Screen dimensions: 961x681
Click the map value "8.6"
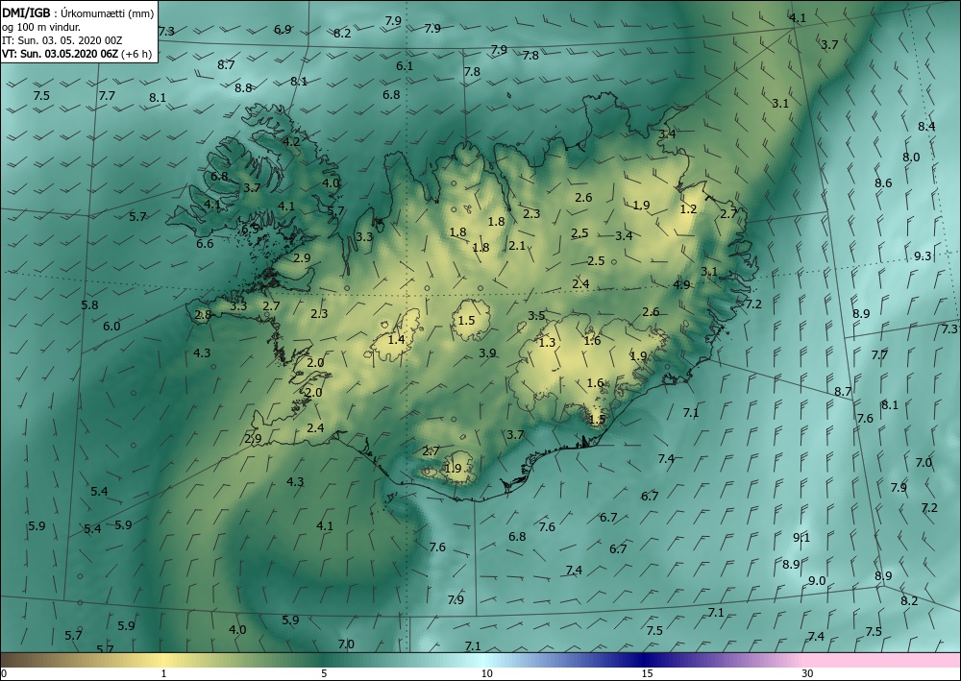pyautogui.click(x=883, y=182)
